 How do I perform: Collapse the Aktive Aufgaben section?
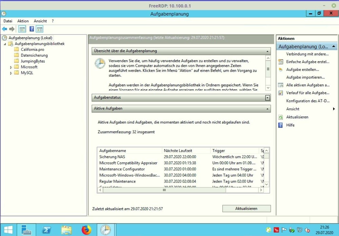[267, 109]
